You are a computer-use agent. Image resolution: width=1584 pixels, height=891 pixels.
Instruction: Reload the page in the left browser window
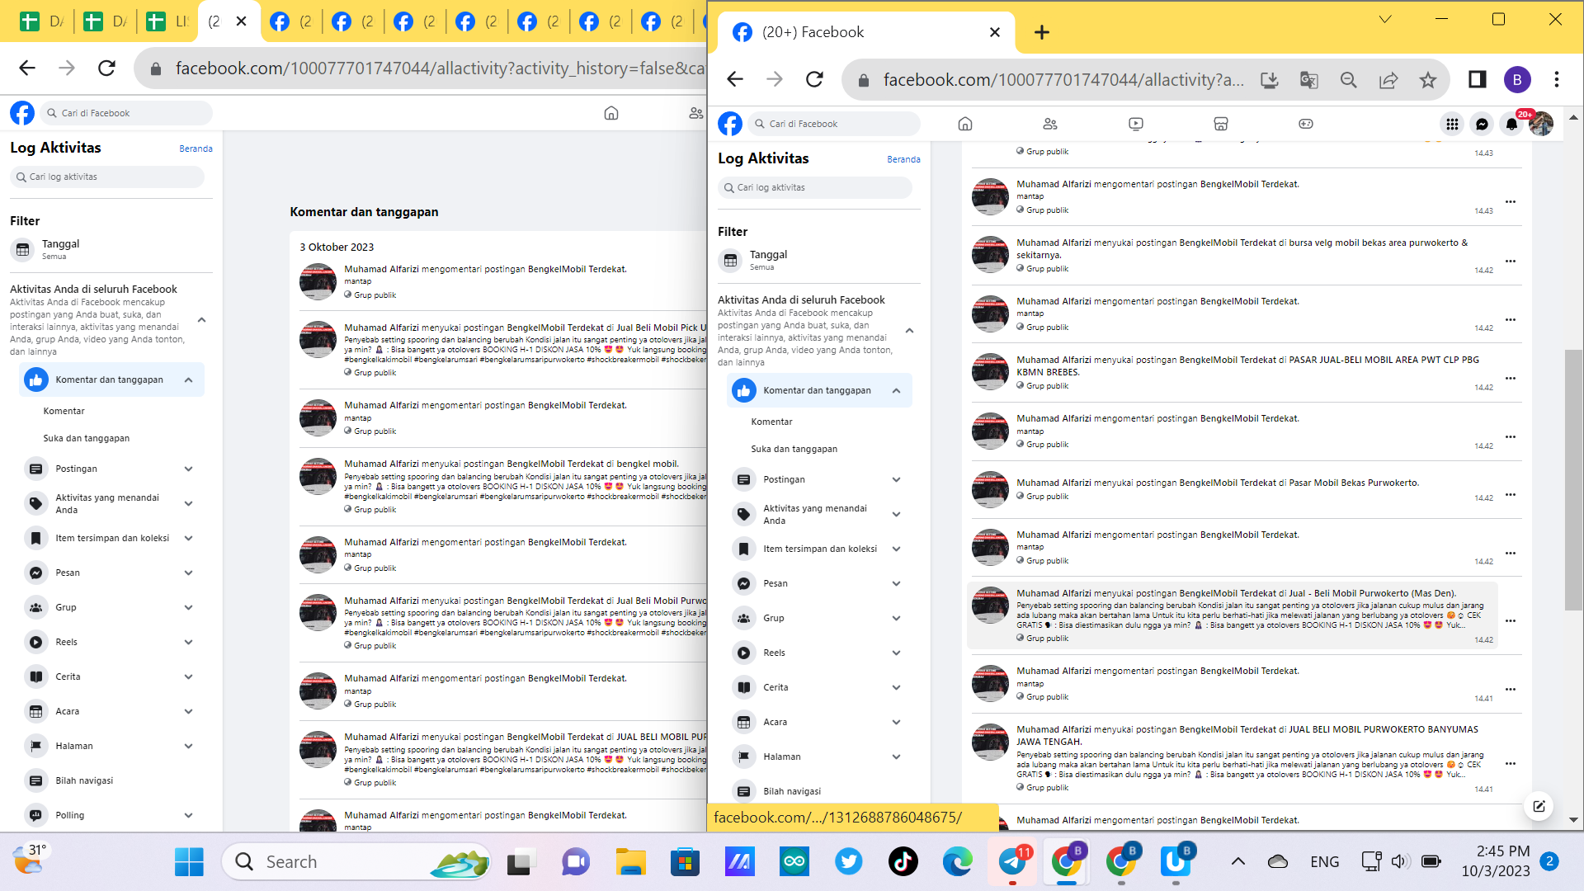click(x=106, y=68)
